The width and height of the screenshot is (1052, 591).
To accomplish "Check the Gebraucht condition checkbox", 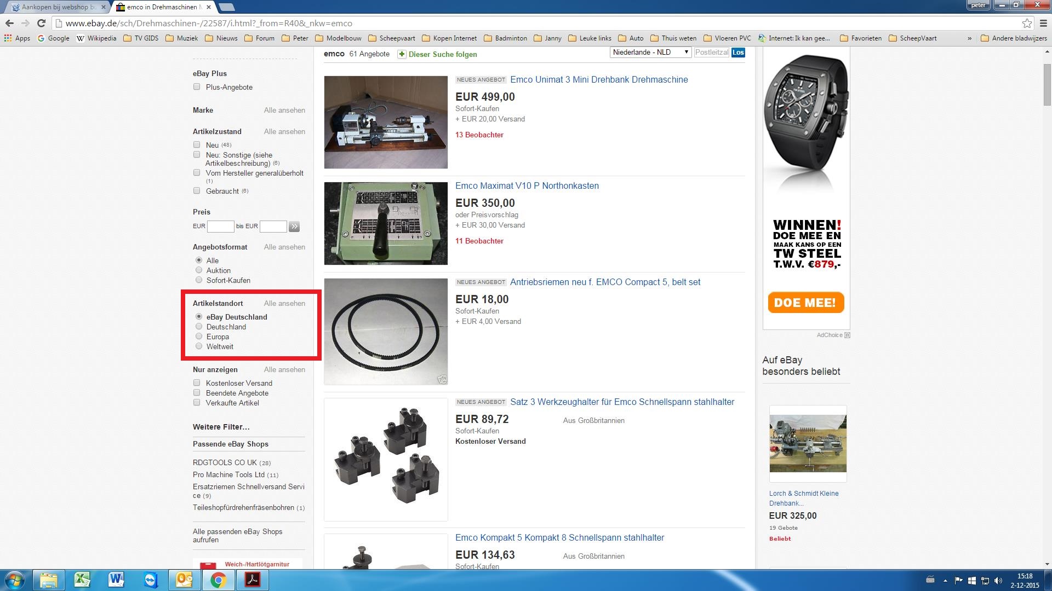I will pos(197,190).
